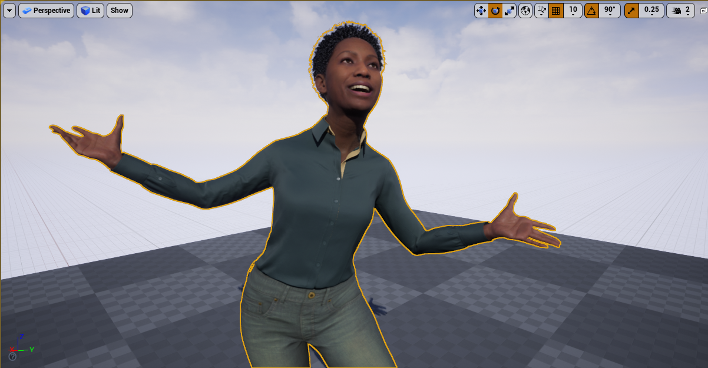The height and width of the screenshot is (368, 708).
Task: Toggle scale snapping
Action: point(631,10)
